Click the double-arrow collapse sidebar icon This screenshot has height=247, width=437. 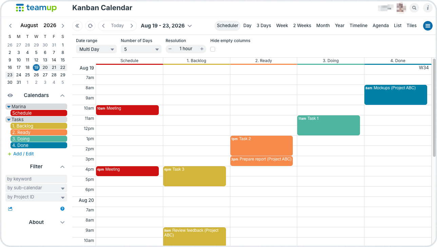[x=77, y=26]
